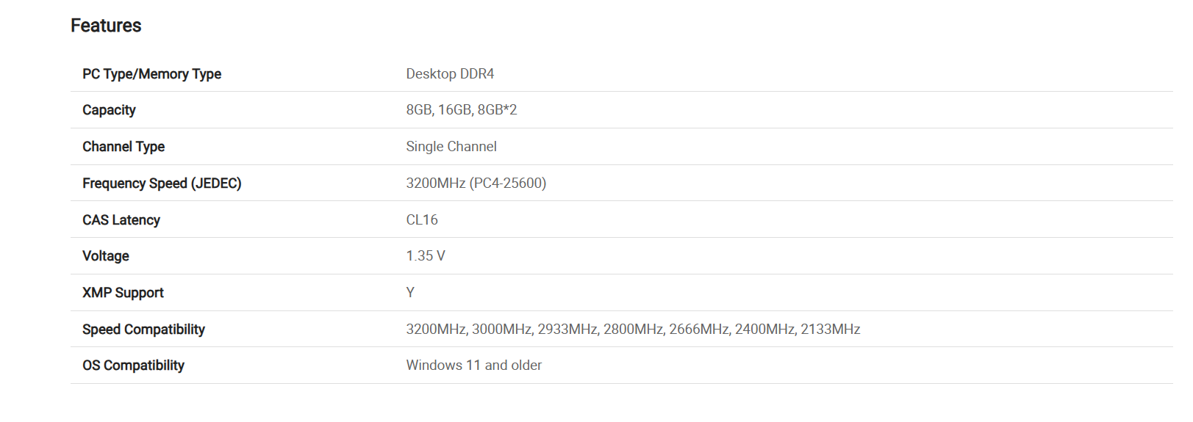Click the Features heading

[106, 26]
